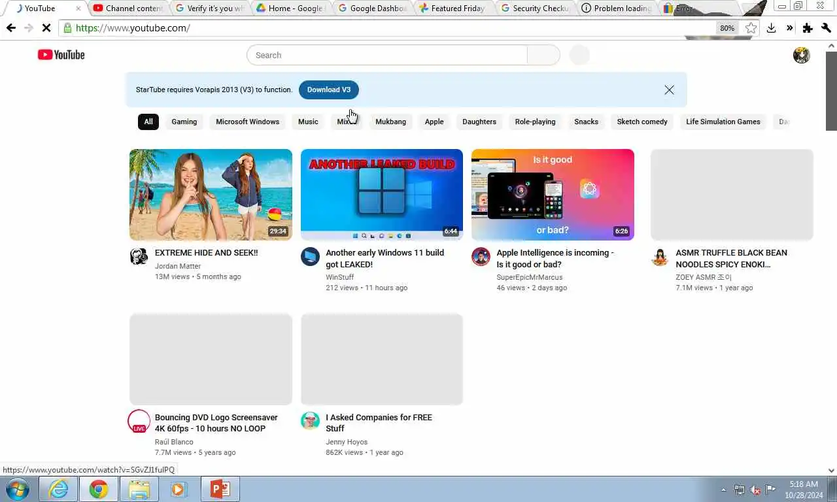Visit the Raúl Blanco channel name
This screenshot has width=837, height=502.
coord(174,442)
